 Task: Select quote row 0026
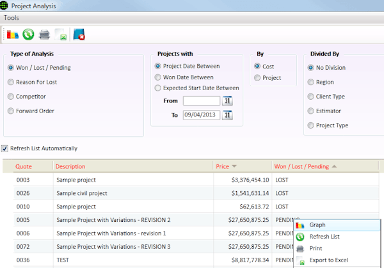tap(196, 193)
